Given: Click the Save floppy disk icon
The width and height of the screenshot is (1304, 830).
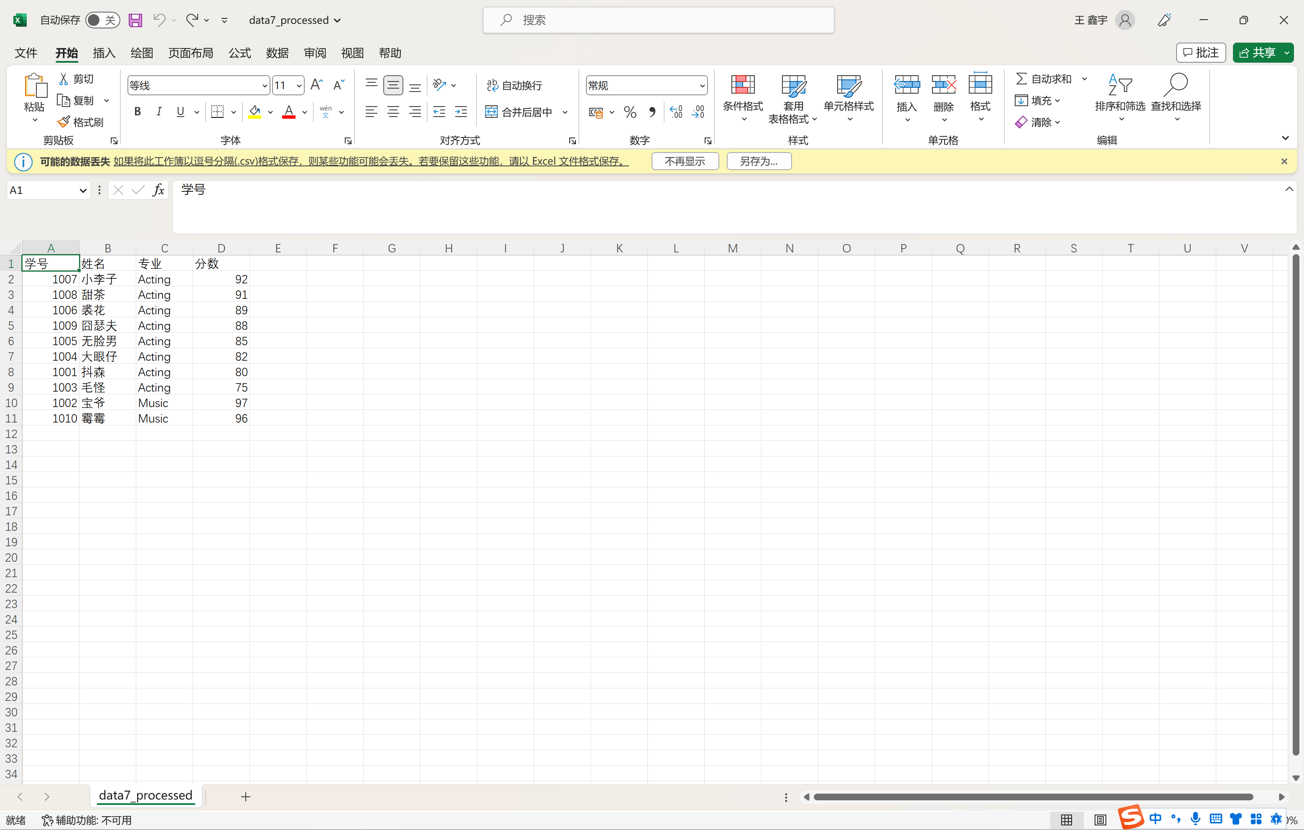Looking at the screenshot, I should tap(135, 20).
